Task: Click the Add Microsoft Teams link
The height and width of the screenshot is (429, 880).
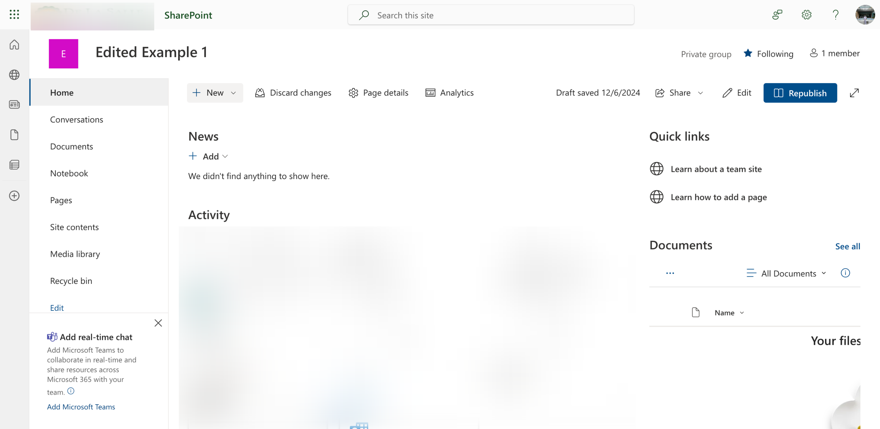Action: click(x=81, y=407)
